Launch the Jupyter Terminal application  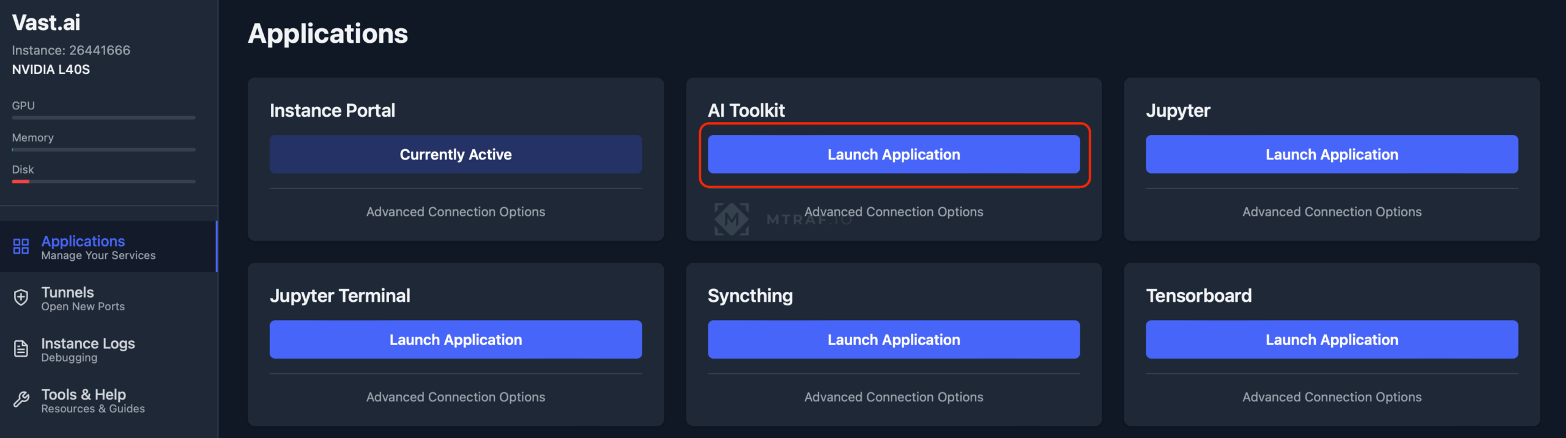click(456, 339)
